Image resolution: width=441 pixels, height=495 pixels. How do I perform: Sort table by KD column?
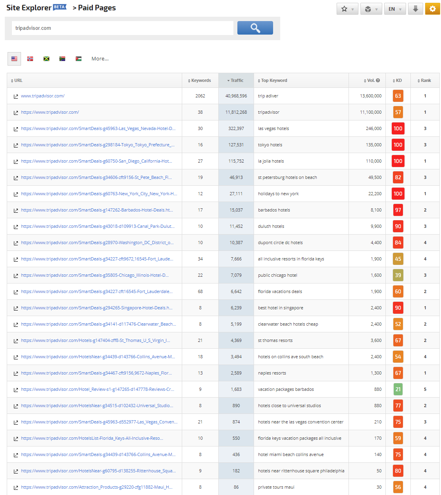[397, 80]
